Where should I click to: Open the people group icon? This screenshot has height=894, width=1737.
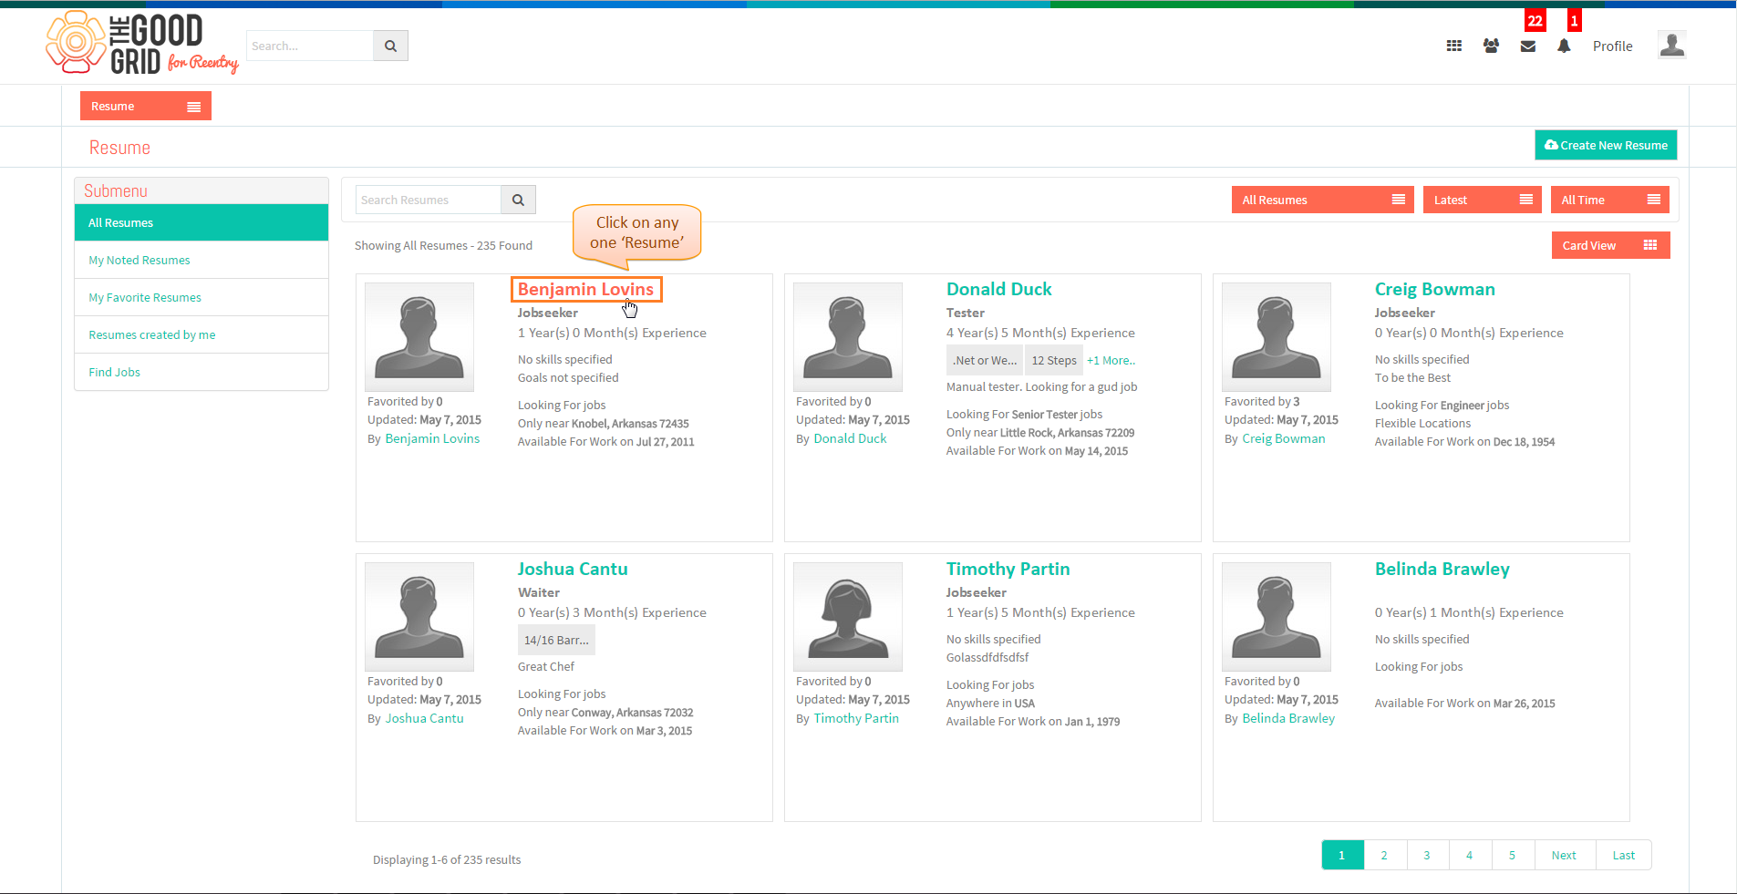[x=1491, y=46]
